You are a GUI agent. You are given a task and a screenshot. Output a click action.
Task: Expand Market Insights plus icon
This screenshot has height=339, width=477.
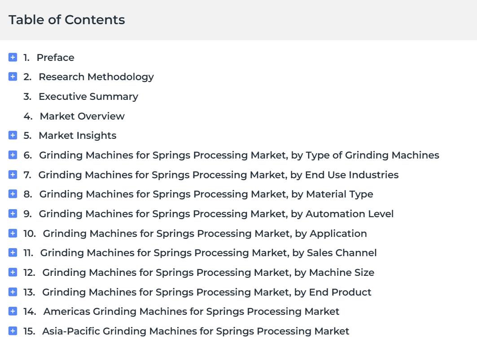click(13, 135)
